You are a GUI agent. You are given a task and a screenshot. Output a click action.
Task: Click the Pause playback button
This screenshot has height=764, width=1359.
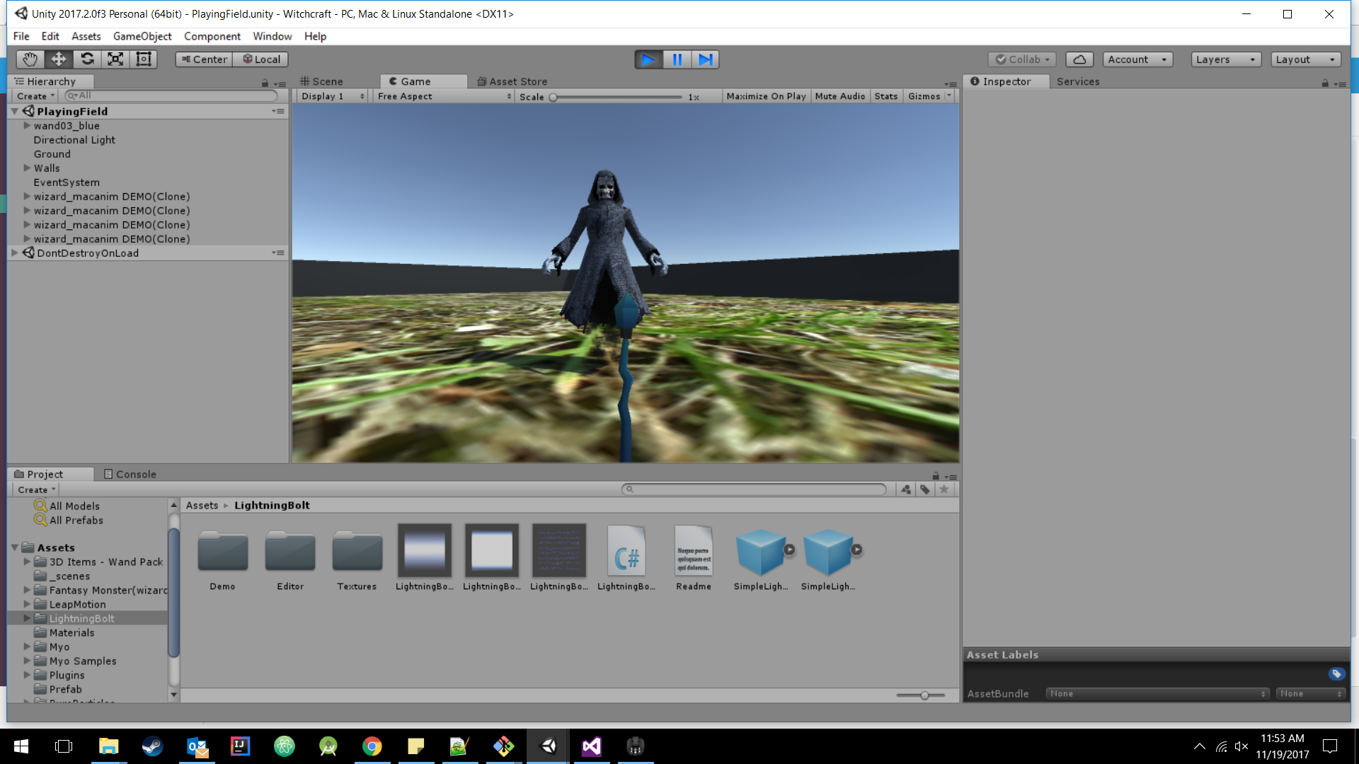(x=677, y=59)
